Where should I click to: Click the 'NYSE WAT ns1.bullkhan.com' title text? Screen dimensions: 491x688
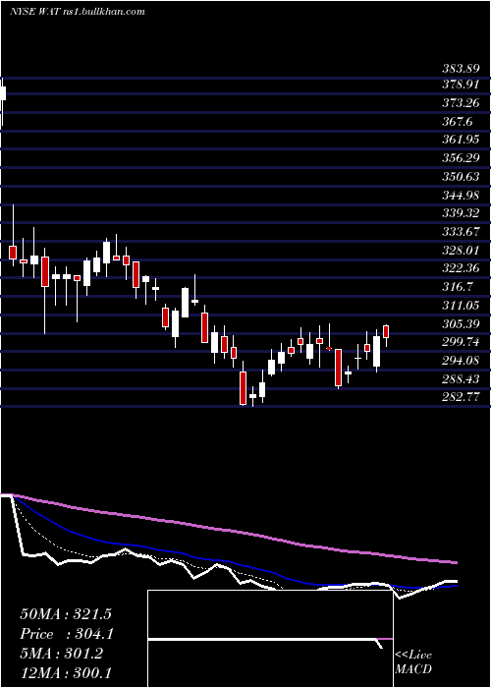(x=78, y=12)
